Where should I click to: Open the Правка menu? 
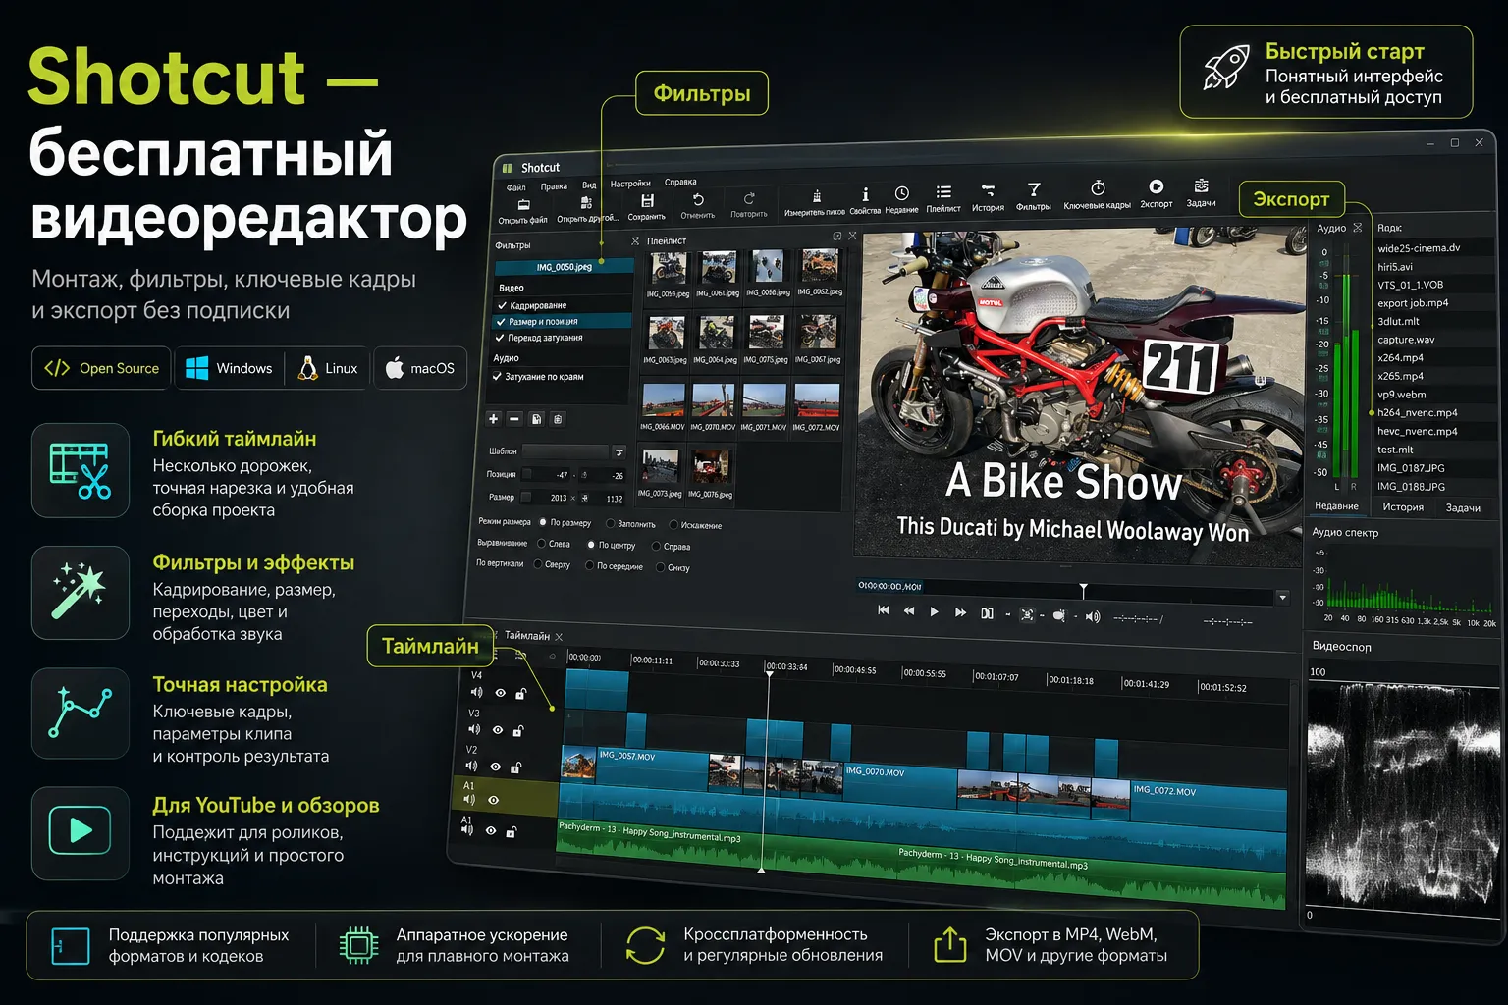pyautogui.click(x=554, y=186)
